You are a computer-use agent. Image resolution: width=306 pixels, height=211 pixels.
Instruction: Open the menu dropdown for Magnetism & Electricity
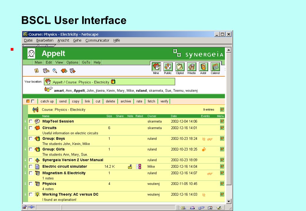tap(222, 173)
